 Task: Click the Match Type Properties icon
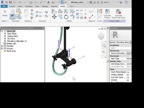click(x=32, y=18)
